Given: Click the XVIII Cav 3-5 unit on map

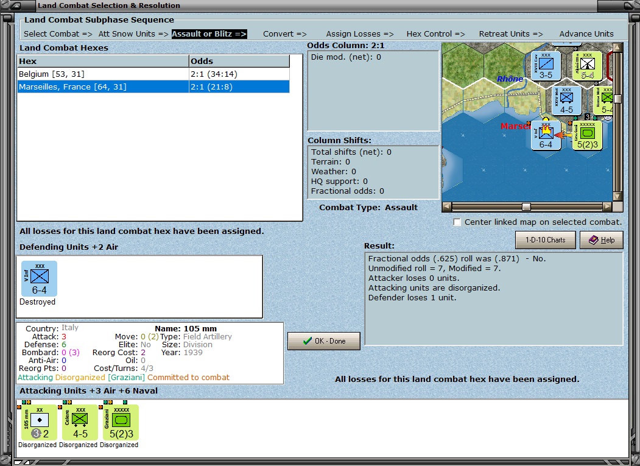Looking at the screenshot, I should (546, 66).
